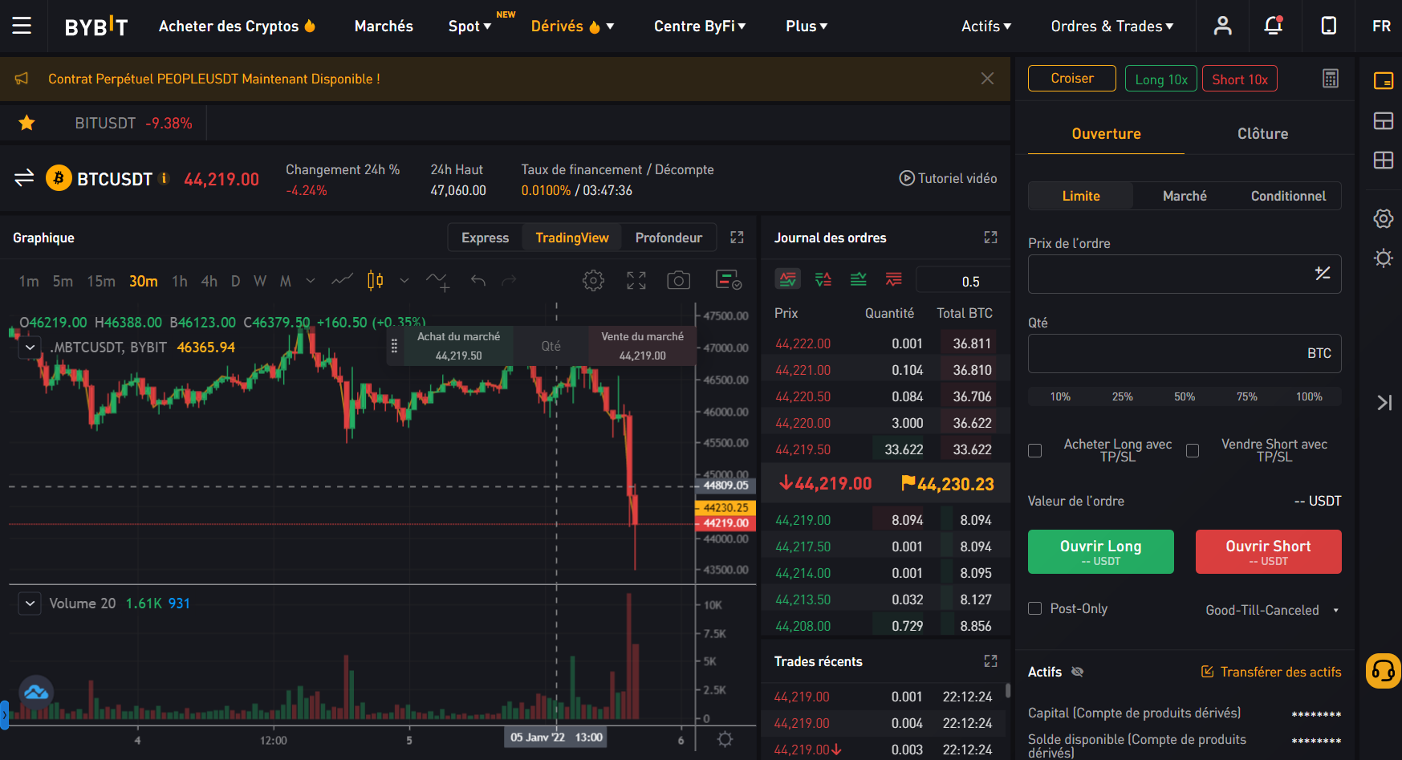Open Transférer des actifs link
This screenshot has width=1402, height=760.
coord(1270,672)
